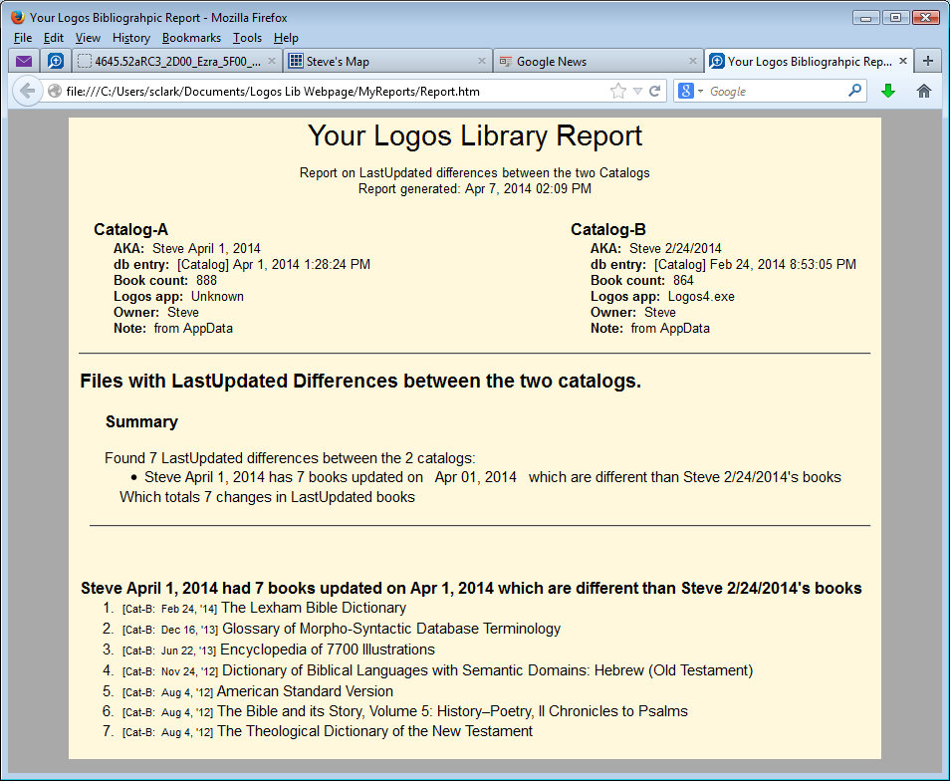Click 'Report generated: Apr 7, 2014 02:09 PM'

(x=475, y=188)
